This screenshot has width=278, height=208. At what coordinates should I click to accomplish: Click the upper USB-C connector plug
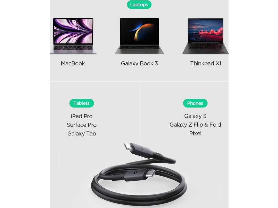(x=128, y=147)
